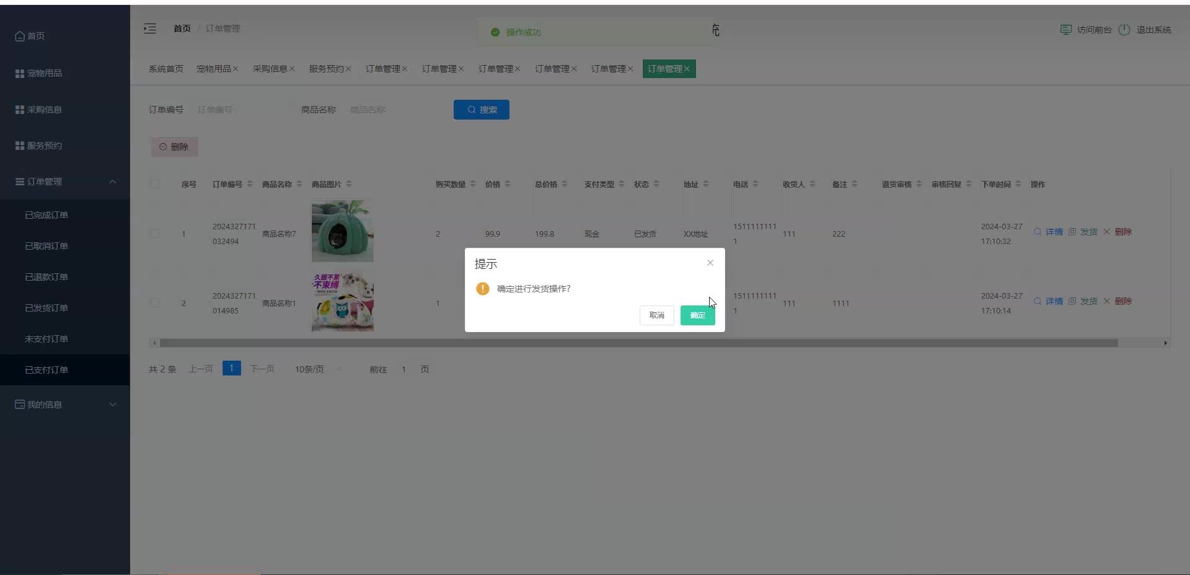Open 详情 for order 2024327171014985

point(1049,301)
